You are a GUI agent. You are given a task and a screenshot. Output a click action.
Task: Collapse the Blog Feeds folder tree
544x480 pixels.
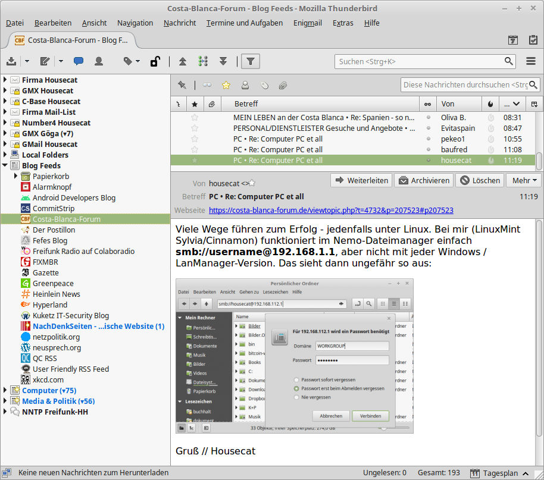5,165
